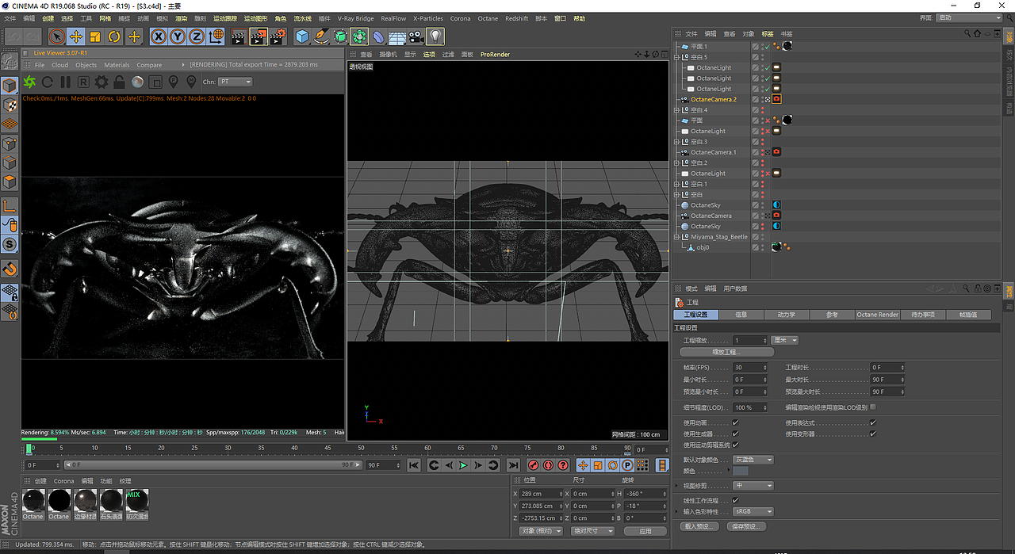Toggle 线性工作流程 checkbox
The width and height of the screenshot is (1015, 554).
(735, 500)
